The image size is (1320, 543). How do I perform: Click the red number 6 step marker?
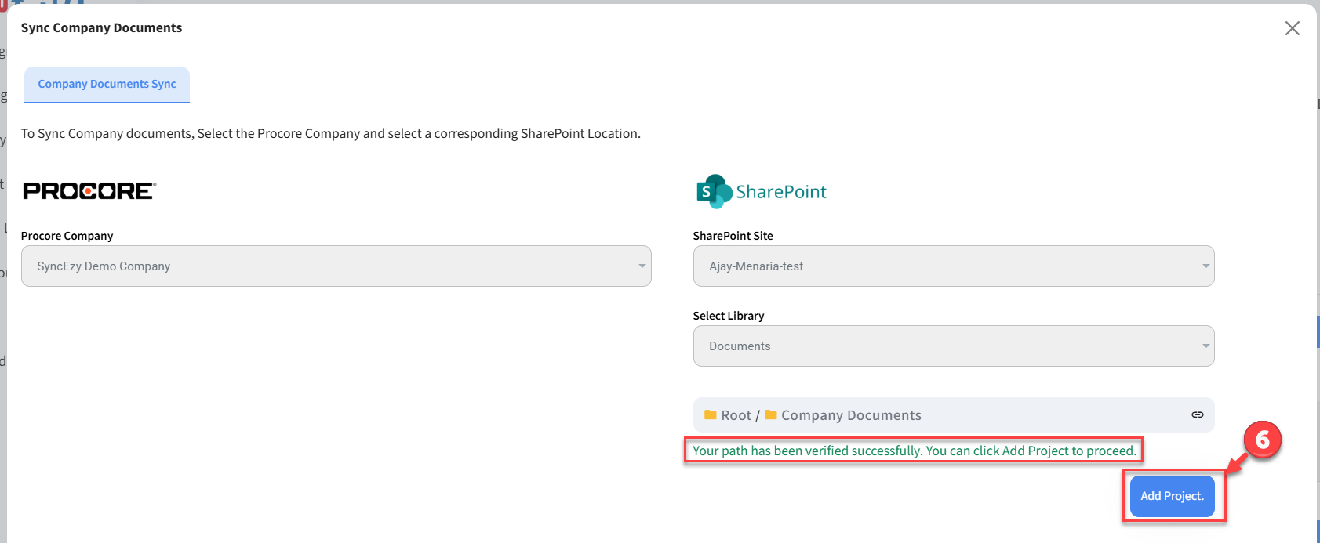[1262, 440]
